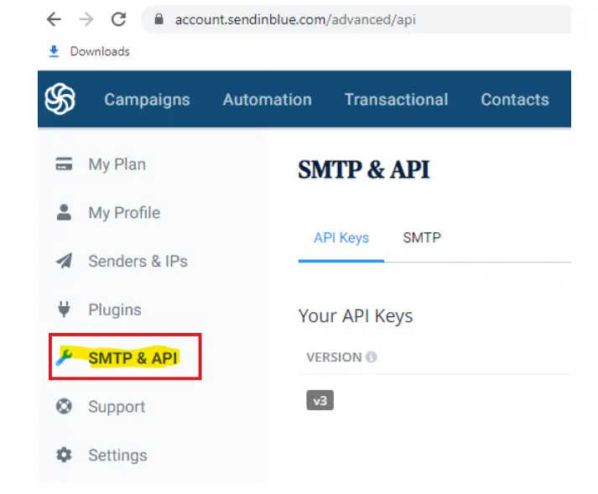Go back with the browser back arrow
Screen dimensions: 598x494
point(54,19)
